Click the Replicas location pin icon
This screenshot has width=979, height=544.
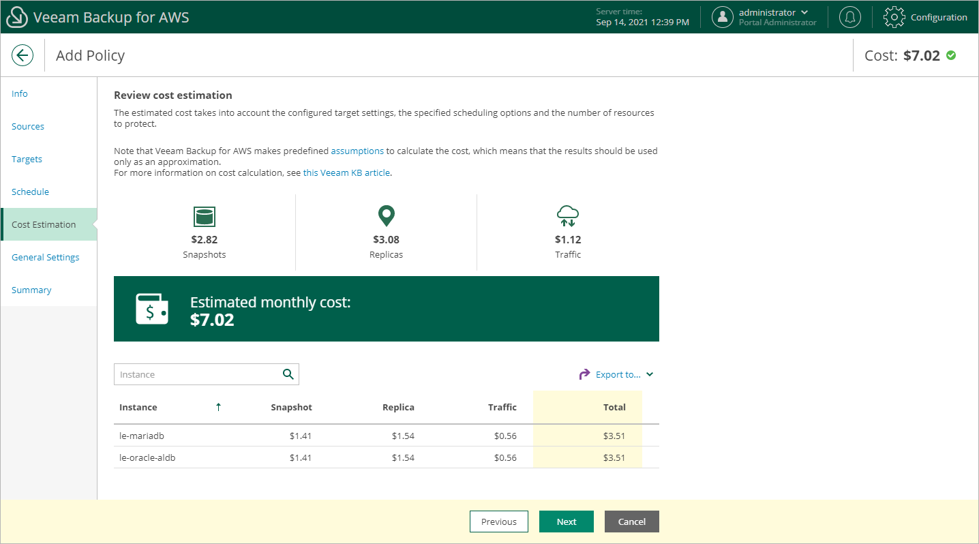click(x=387, y=217)
